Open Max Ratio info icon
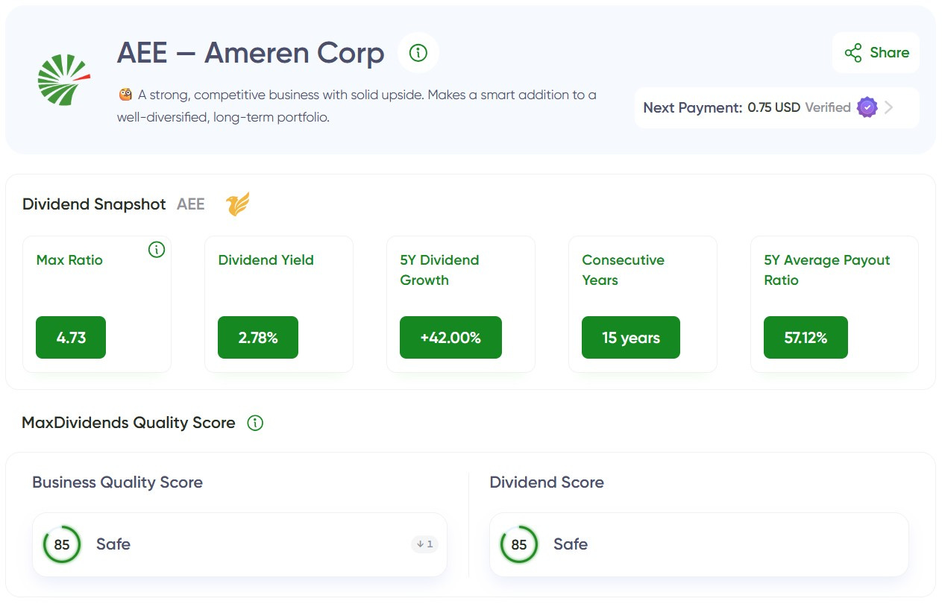This screenshot has width=942, height=604. point(157,250)
